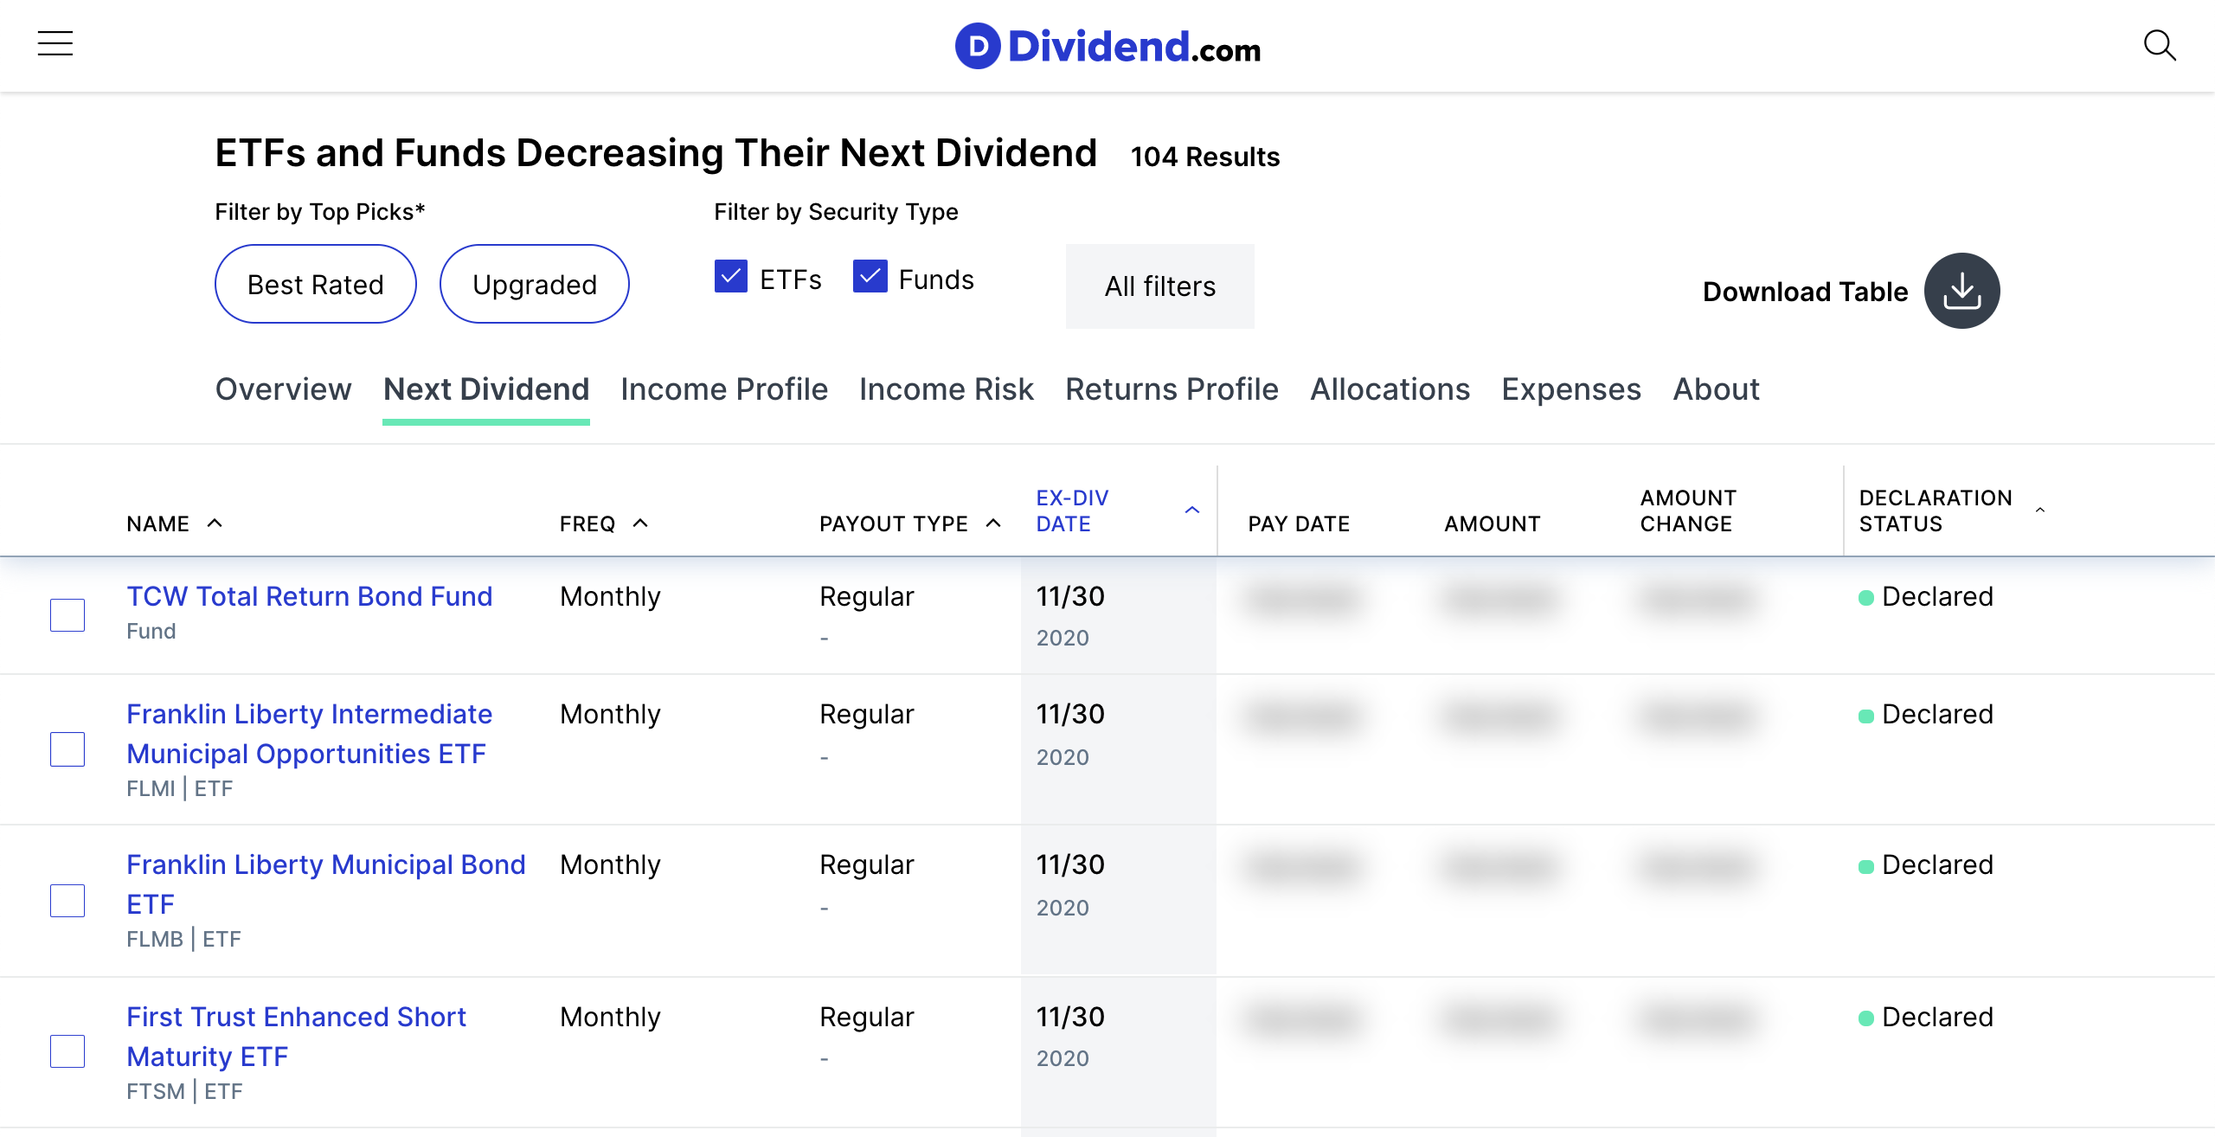
Task: Sort by Ex-Div Date arrow
Action: pyautogui.click(x=1192, y=510)
